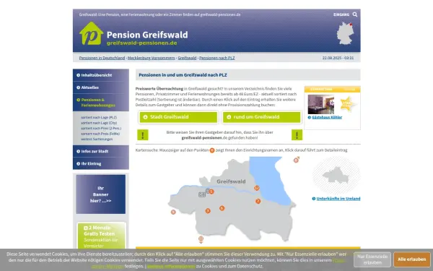Click the Ihr Banner hier banner
The height and width of the screenshot is (271, 433).
coord(101,194)
